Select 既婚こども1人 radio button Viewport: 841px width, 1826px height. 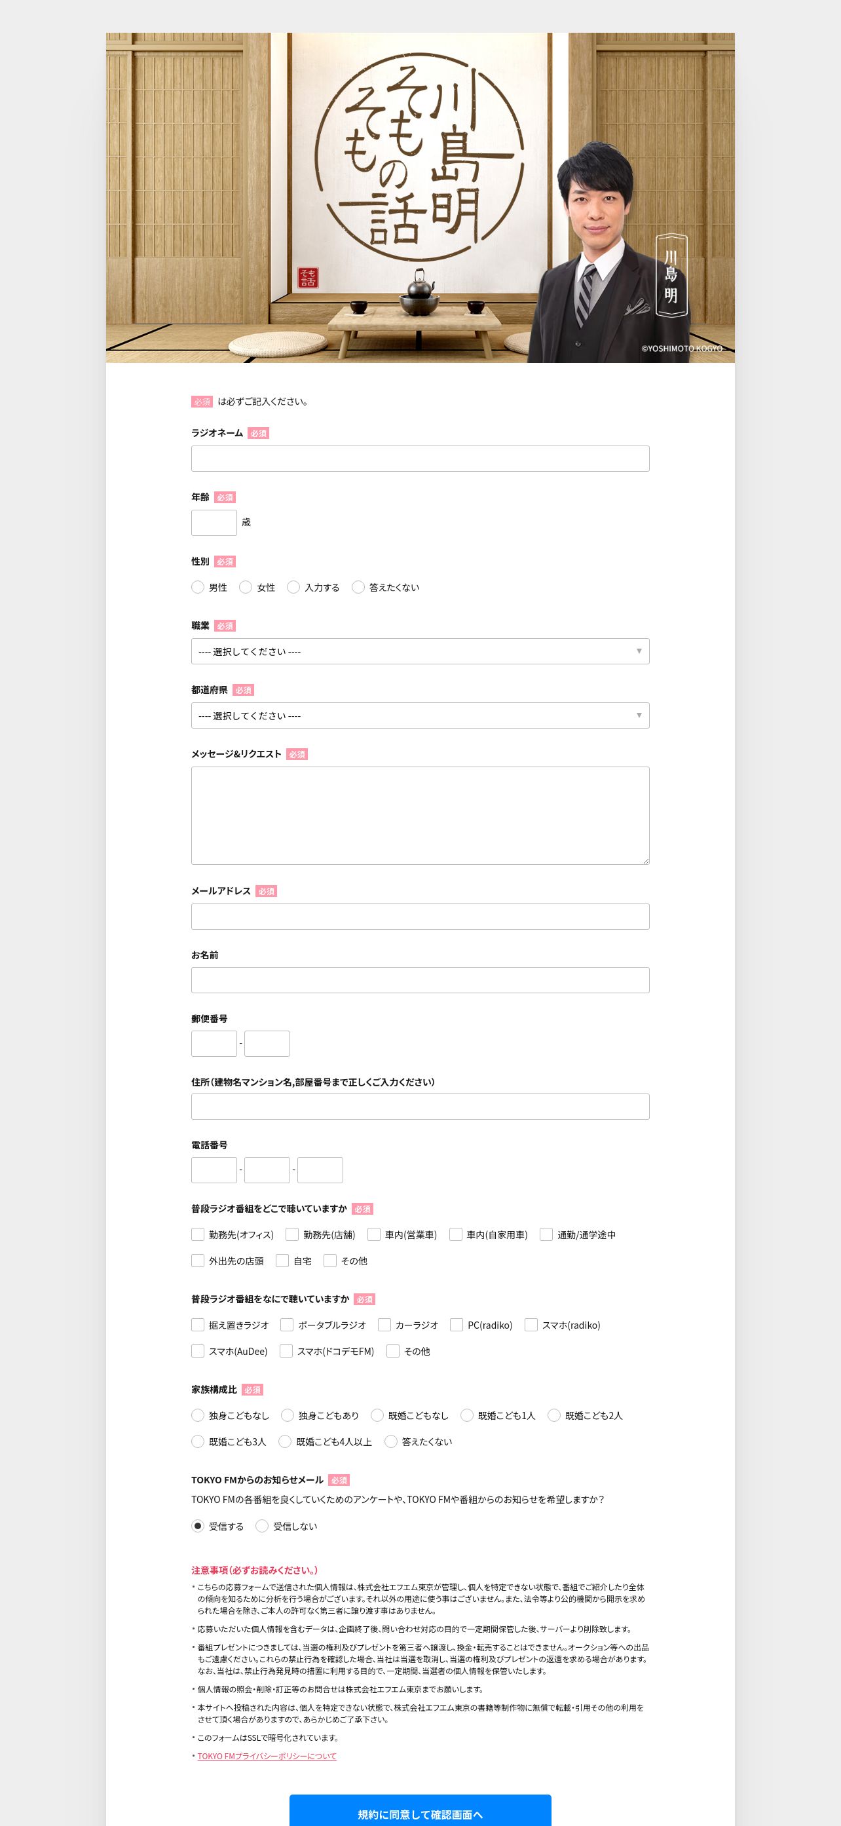tap(467, 1416)
